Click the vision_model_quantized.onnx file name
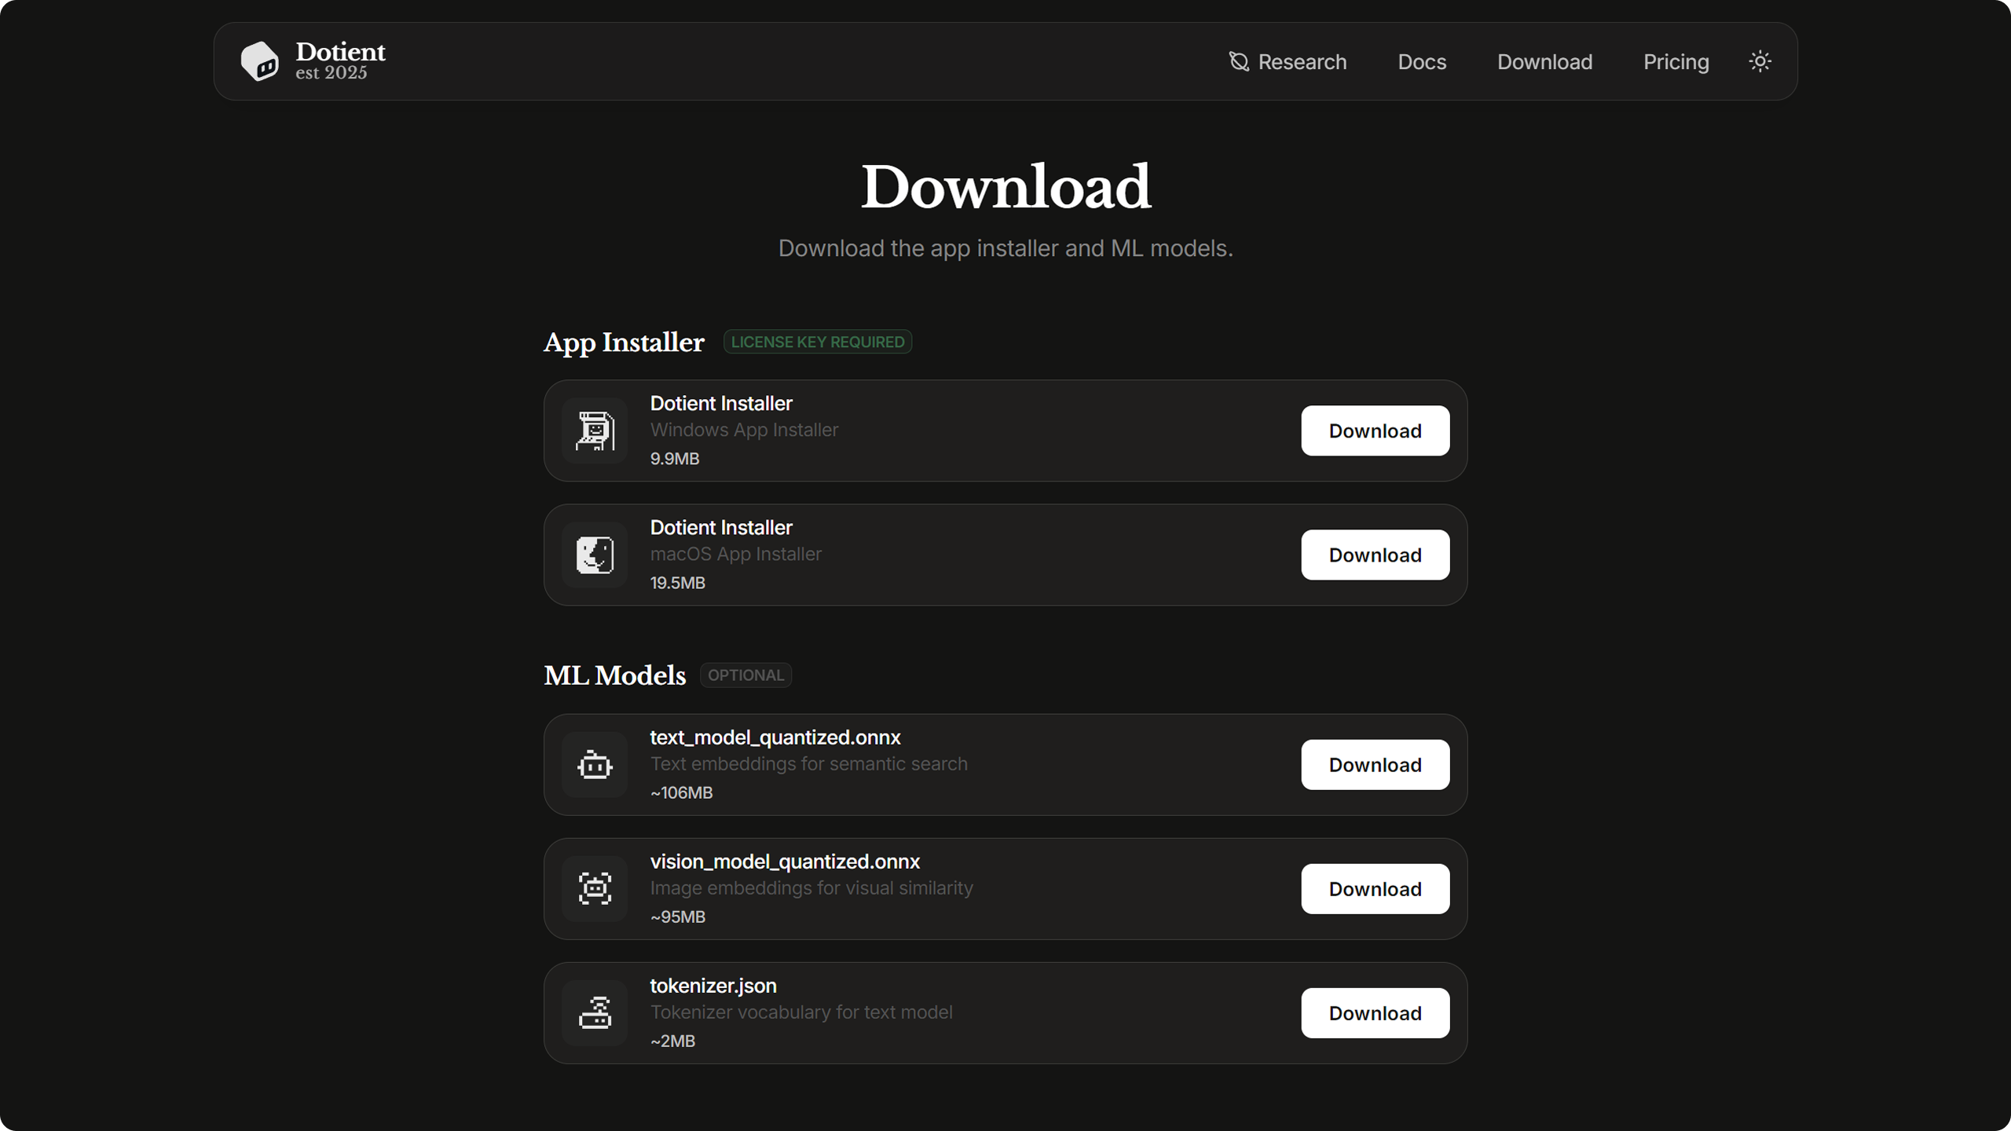This screenshot has width=2011, height=1131. (x=785, y=861)
